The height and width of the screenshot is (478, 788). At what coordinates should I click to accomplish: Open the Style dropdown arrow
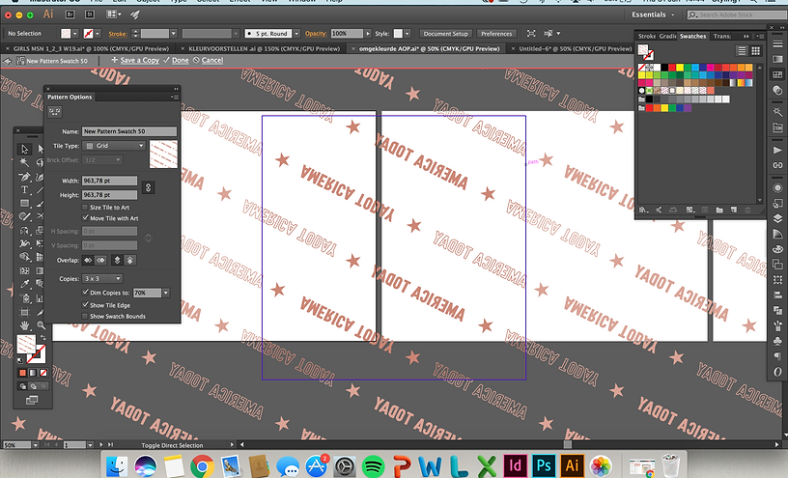408,34
